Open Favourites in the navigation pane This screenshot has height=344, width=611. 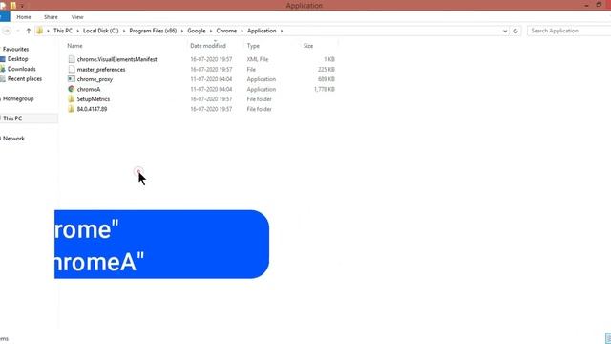pyautogui.click(x=15, y=49)
